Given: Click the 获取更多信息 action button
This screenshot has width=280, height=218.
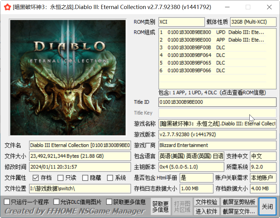Looking at the screenshot, I should [161, 206].
